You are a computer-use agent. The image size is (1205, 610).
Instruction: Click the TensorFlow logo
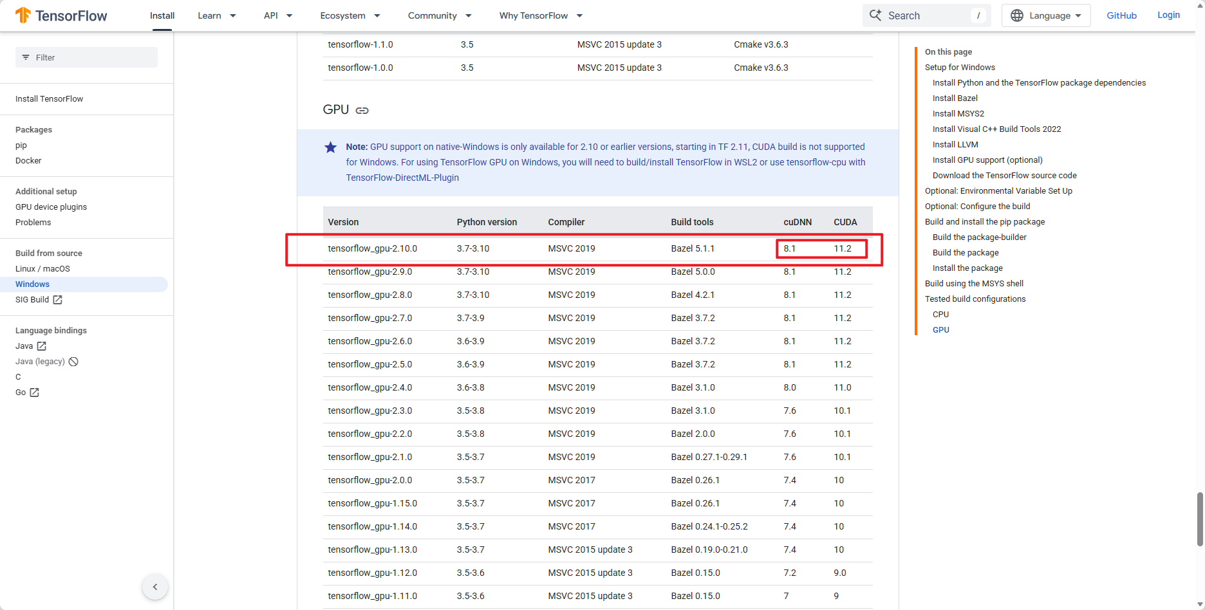click(x=62, y=15)
